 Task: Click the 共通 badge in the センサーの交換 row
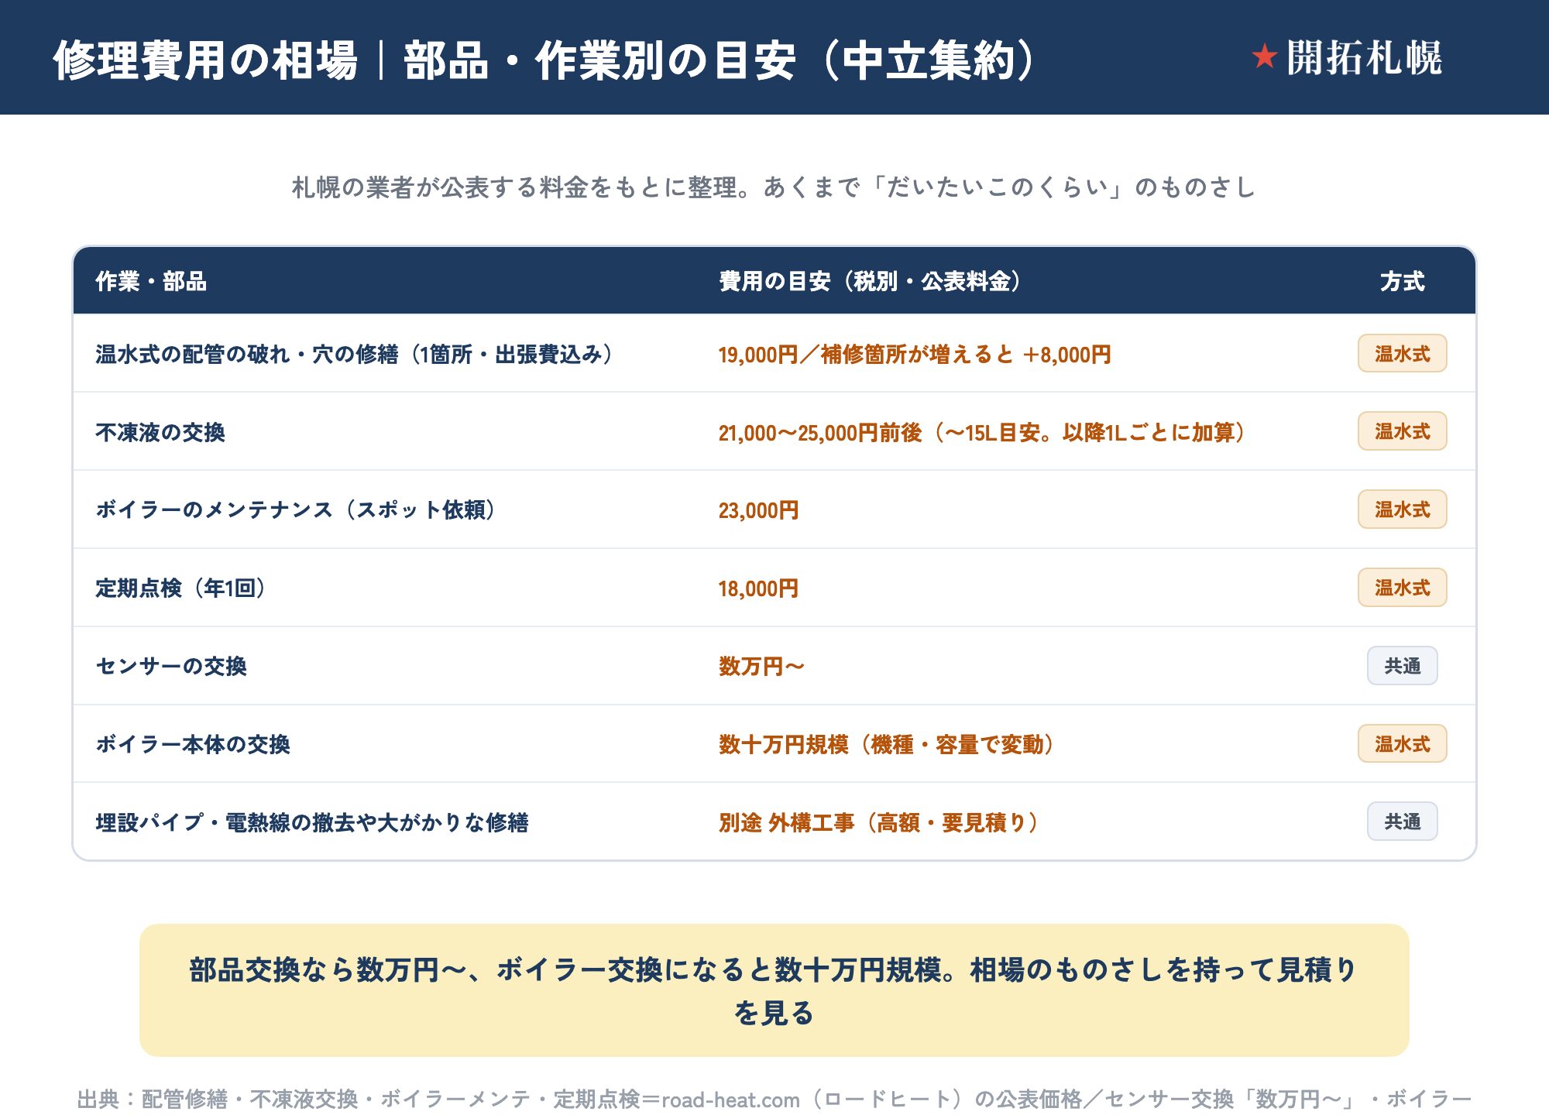(x=1402, y=666)
